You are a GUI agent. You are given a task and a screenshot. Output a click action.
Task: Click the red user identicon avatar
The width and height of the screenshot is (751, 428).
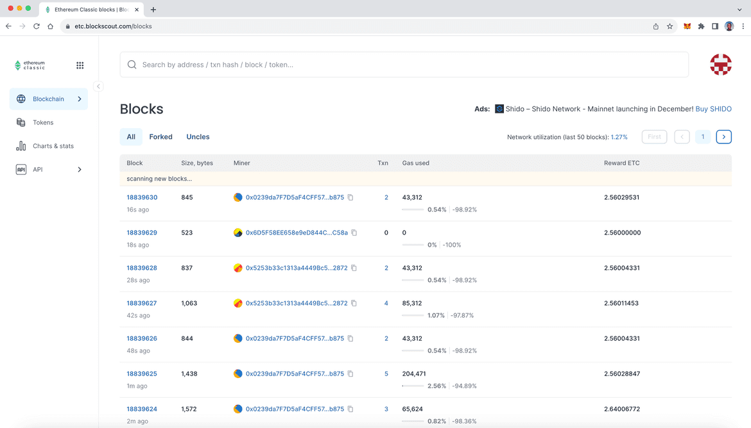720,65
